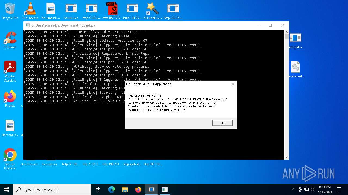Select the http77.83.2 file icon in top row
348x195 pixels.
pos(91,11)
